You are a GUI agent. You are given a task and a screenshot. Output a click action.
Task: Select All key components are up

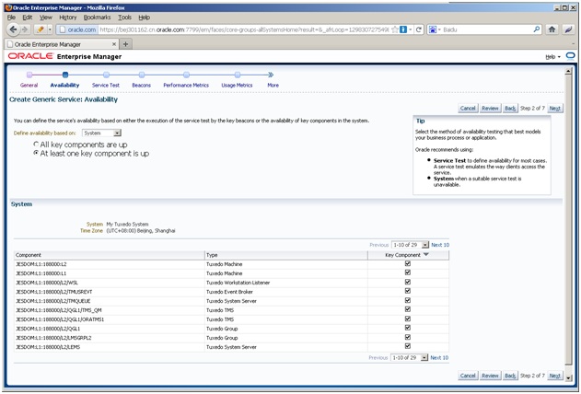(36, 144)
